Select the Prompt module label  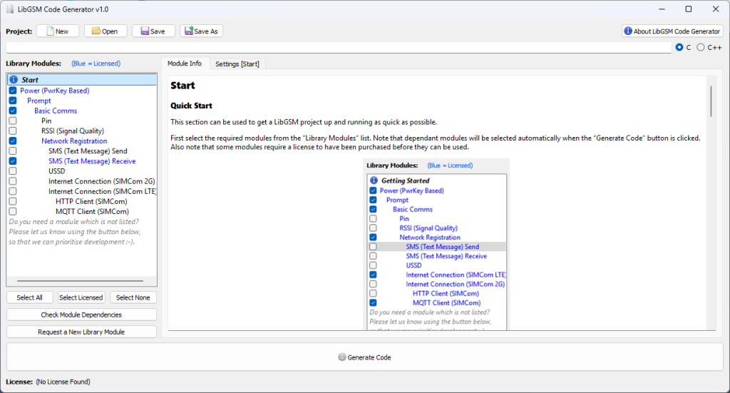39,101
